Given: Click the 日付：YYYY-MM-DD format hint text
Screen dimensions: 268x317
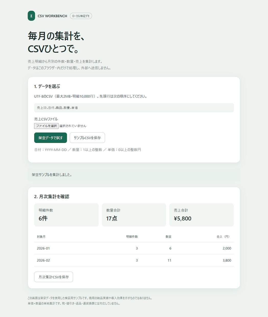Looking at the screenshot, I should (x=88, y=150).
